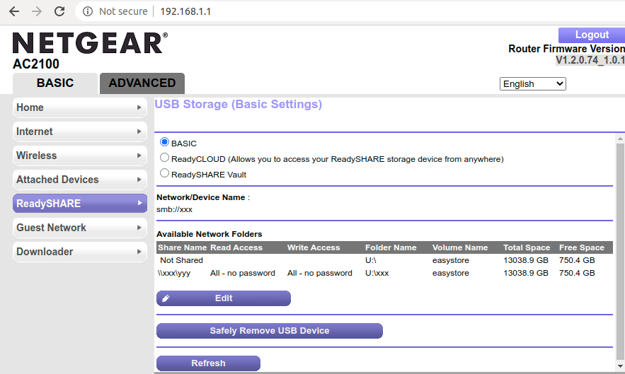
Task: Click the pencil icon on Edit
Action: pos(166,298)
